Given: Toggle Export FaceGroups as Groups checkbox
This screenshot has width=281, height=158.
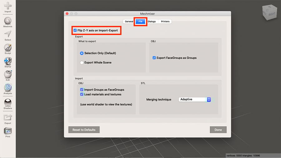Looking at the screenshot, I should click(x=154, y=58).
